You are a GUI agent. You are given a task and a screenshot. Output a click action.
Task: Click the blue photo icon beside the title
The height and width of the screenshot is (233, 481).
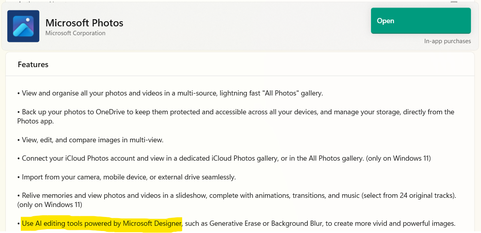click(x=23, y=26)
